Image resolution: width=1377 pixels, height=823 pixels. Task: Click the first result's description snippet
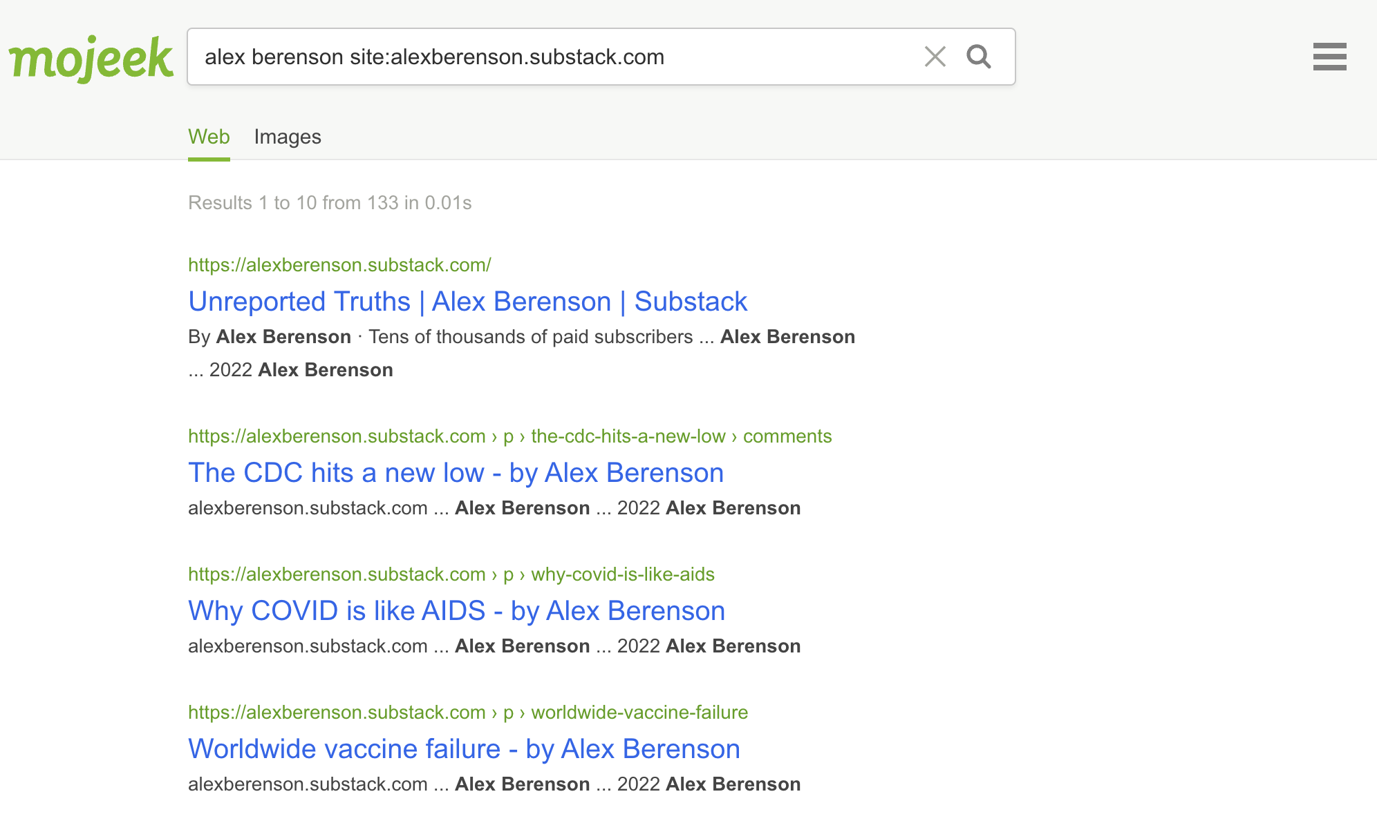pos(521,354)
